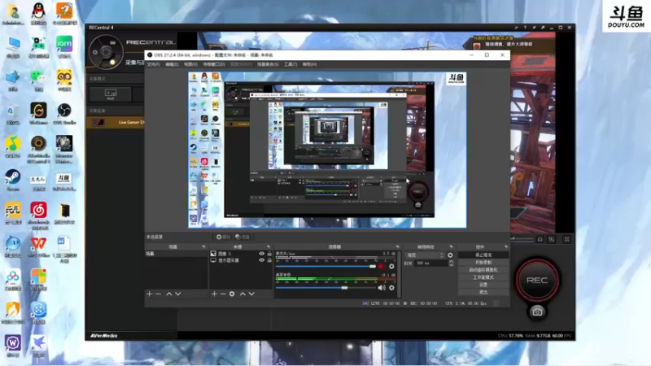Open the WeChat desktop icon

tap(38, 80)
